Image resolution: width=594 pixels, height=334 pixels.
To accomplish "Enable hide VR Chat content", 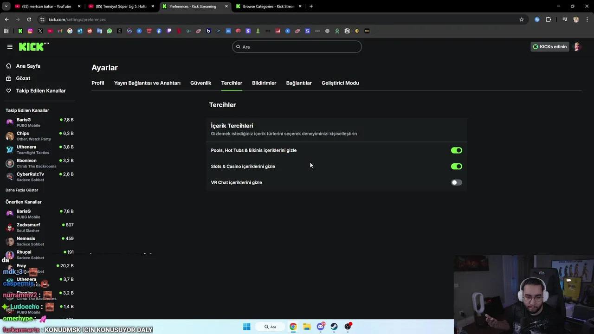I will (x=457, y=183).
